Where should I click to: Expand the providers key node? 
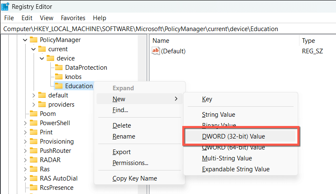coord(34,105)
